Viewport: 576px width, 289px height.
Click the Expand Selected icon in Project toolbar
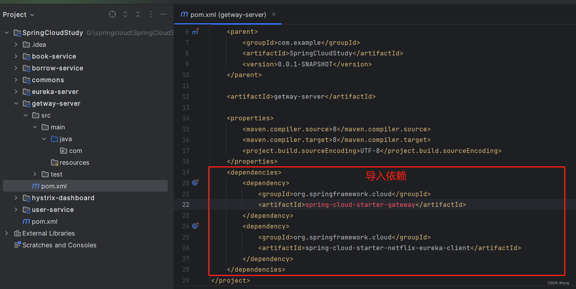coord(125,15)
